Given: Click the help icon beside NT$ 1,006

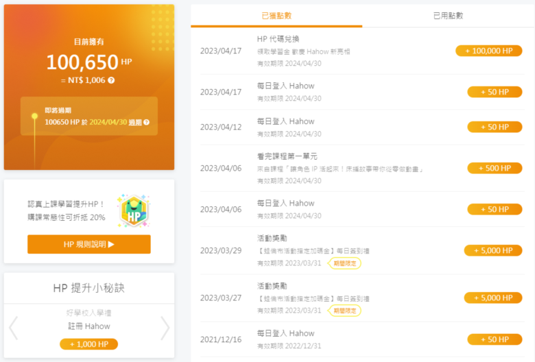Looking at the screenshot, I should (111, 80).
